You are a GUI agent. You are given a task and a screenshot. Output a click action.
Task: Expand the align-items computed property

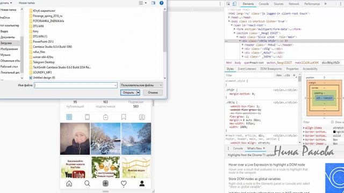tap(304, 128)
